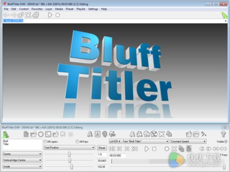The height and width of the screenshot is (172, 230).
Task: Click the Reset button
Action: point(102,148)
